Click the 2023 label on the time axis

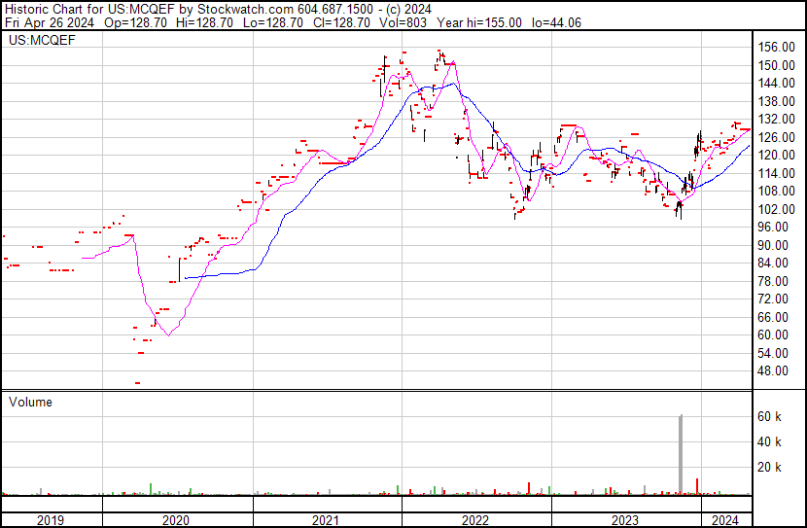[x=623, y=520]
